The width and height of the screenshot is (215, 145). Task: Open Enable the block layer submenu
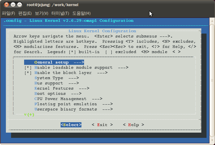coord(71,73)
